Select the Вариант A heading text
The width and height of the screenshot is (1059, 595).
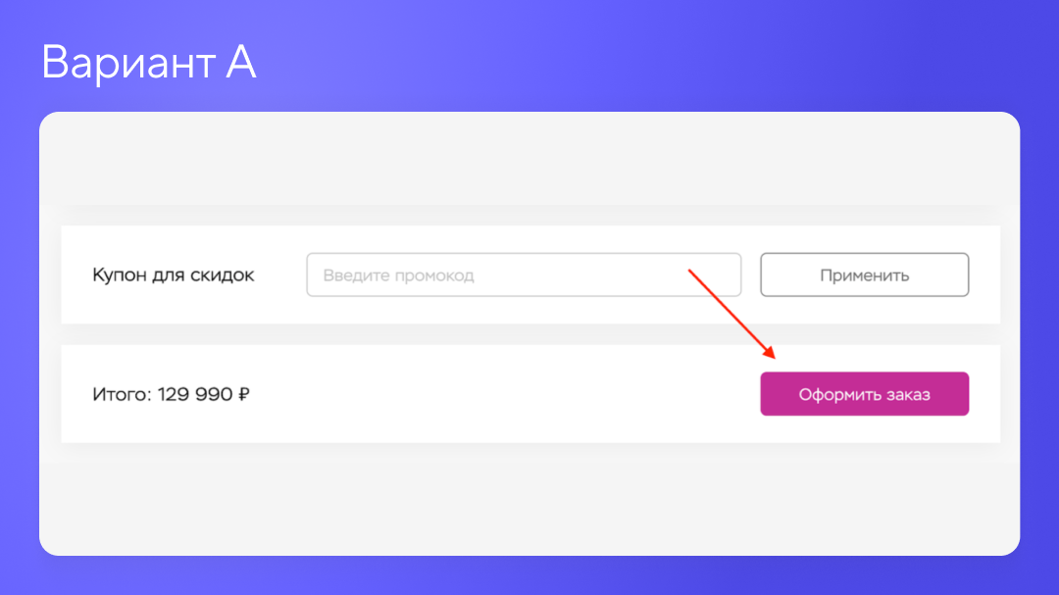click(x=149, y=63)
